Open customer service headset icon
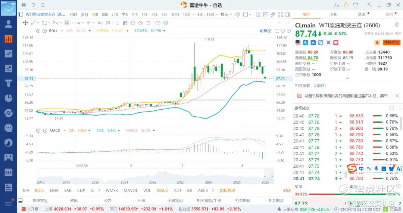Screen dimensions: 403x213 click(337, 5)
